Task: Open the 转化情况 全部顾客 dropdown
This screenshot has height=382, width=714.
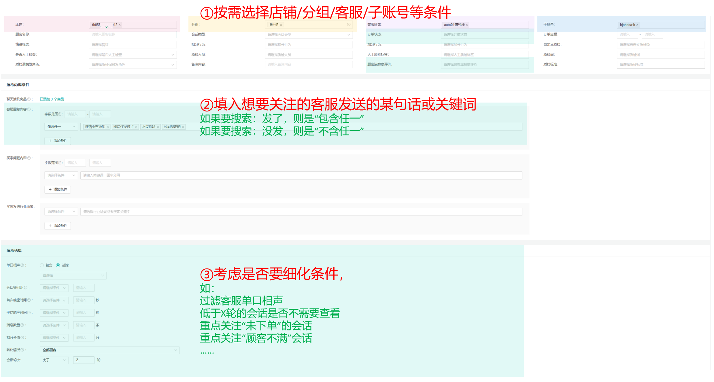Action: click(x=110, y=350)
